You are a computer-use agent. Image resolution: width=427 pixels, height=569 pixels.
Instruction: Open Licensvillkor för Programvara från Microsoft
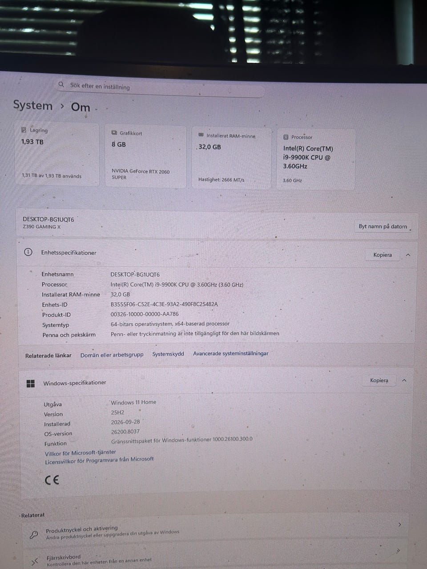pyautogui.click(x=99, y=460)
